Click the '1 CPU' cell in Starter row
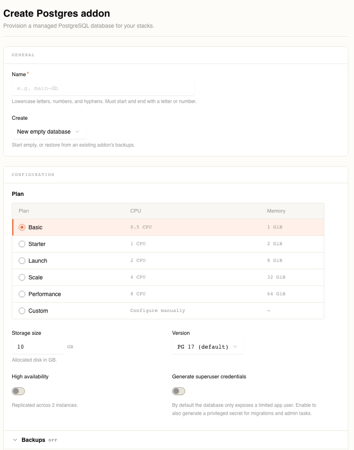This screenshot has height=450, width=354. (138, 244)
